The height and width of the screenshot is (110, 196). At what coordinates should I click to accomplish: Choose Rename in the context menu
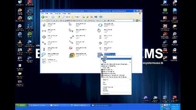116,91
